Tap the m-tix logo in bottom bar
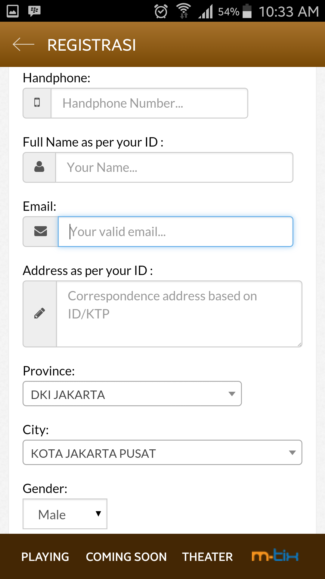The height and width of the screenshot is (579, 325). (275, 555)
